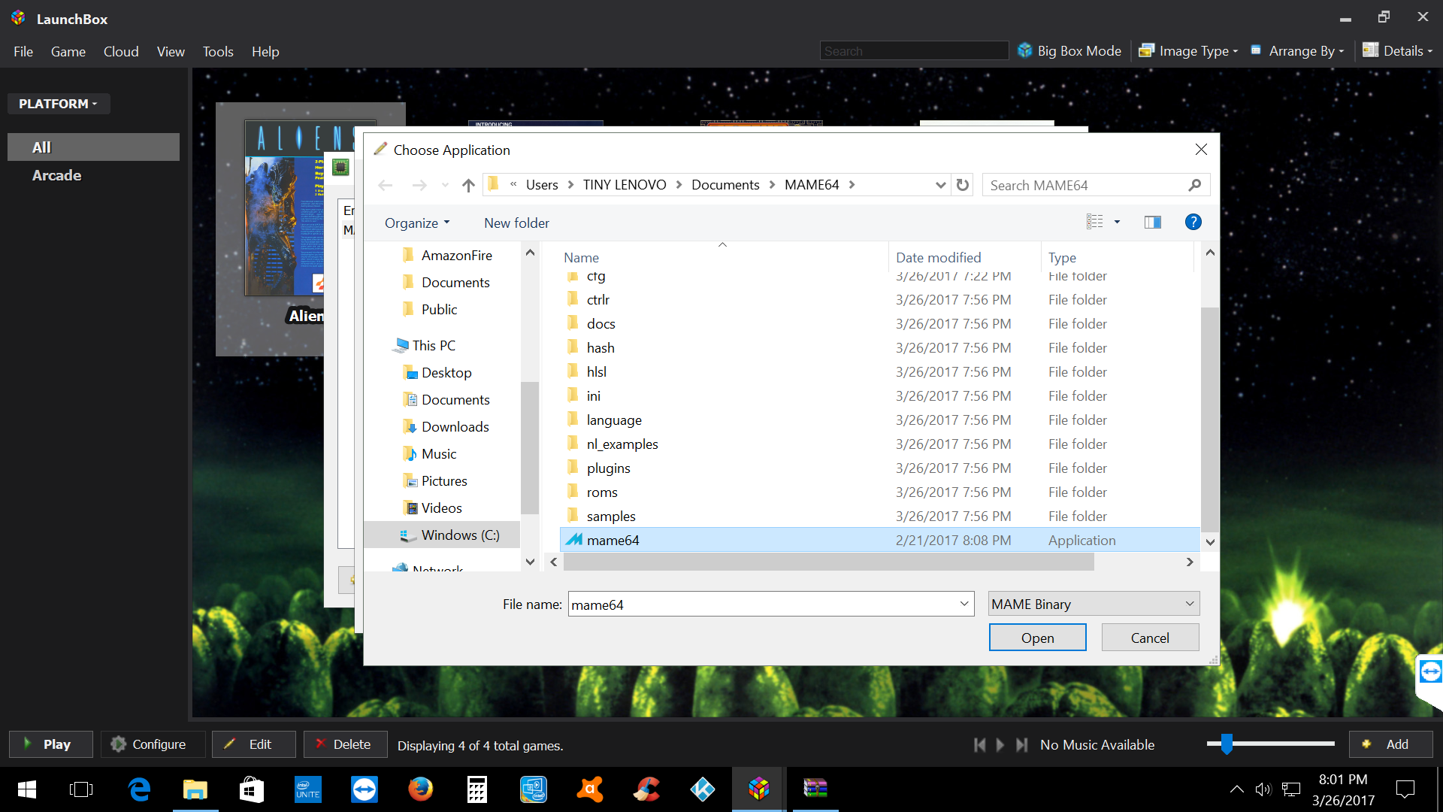Open Kodi from taskbar

703,789
